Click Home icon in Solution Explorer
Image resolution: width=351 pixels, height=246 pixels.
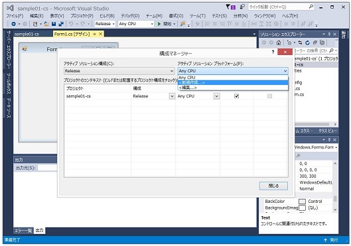pyautogui.click(x=279, y=42)
